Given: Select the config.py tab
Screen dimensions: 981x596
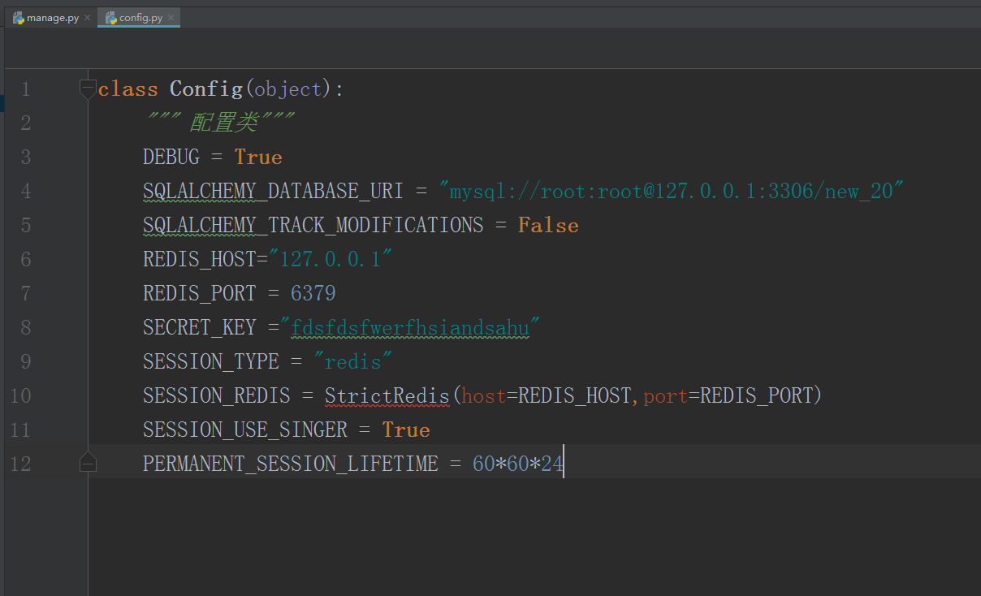Looking at the screenshot, I should click(140, 18).
